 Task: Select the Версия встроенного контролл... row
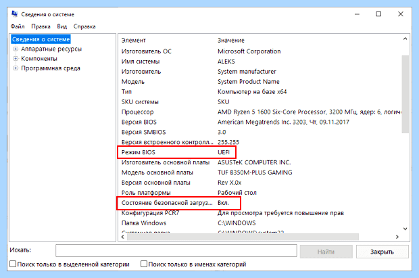[260, 142]
